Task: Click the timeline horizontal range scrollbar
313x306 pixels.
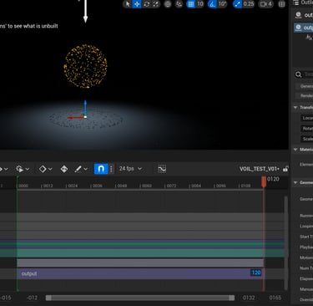Action: coord(140,298)
